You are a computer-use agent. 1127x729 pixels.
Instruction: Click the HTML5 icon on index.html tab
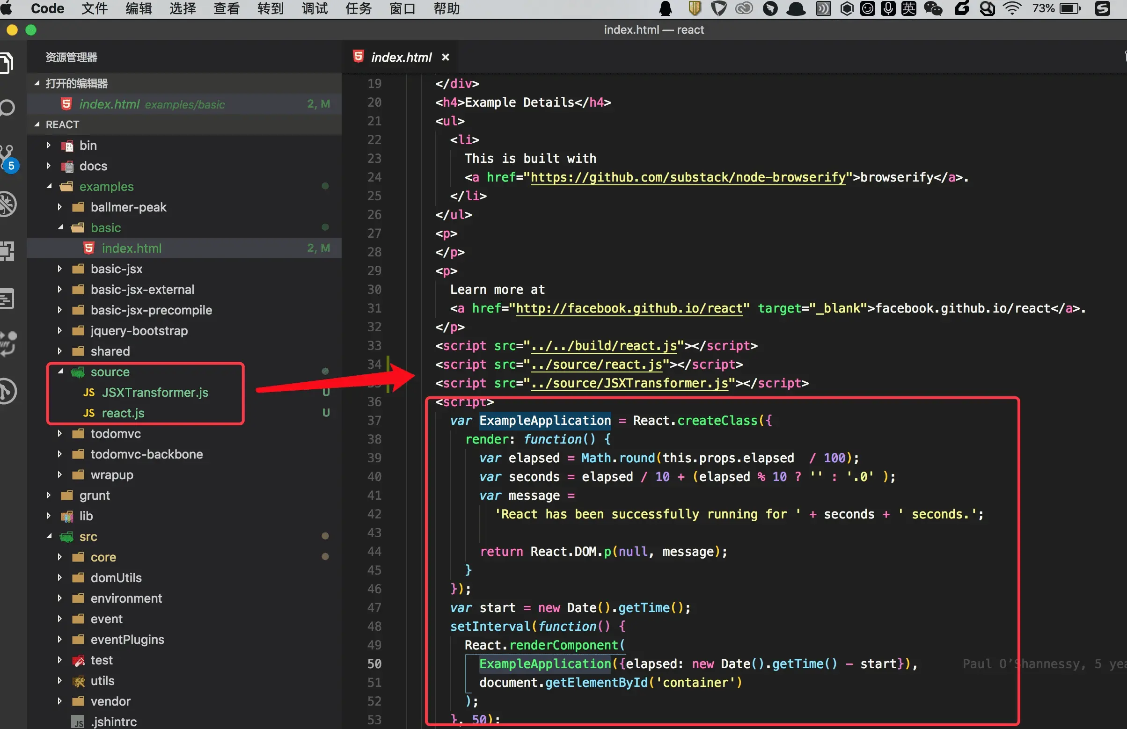pos(359,57)
